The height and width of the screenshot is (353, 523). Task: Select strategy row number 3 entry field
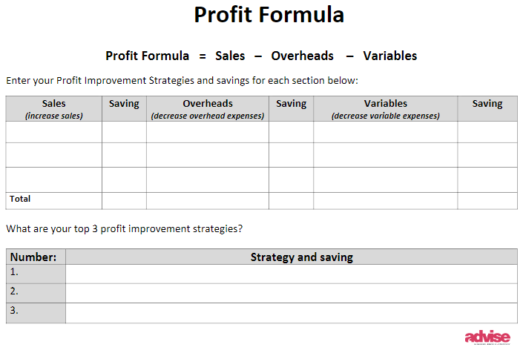[292, 313]
